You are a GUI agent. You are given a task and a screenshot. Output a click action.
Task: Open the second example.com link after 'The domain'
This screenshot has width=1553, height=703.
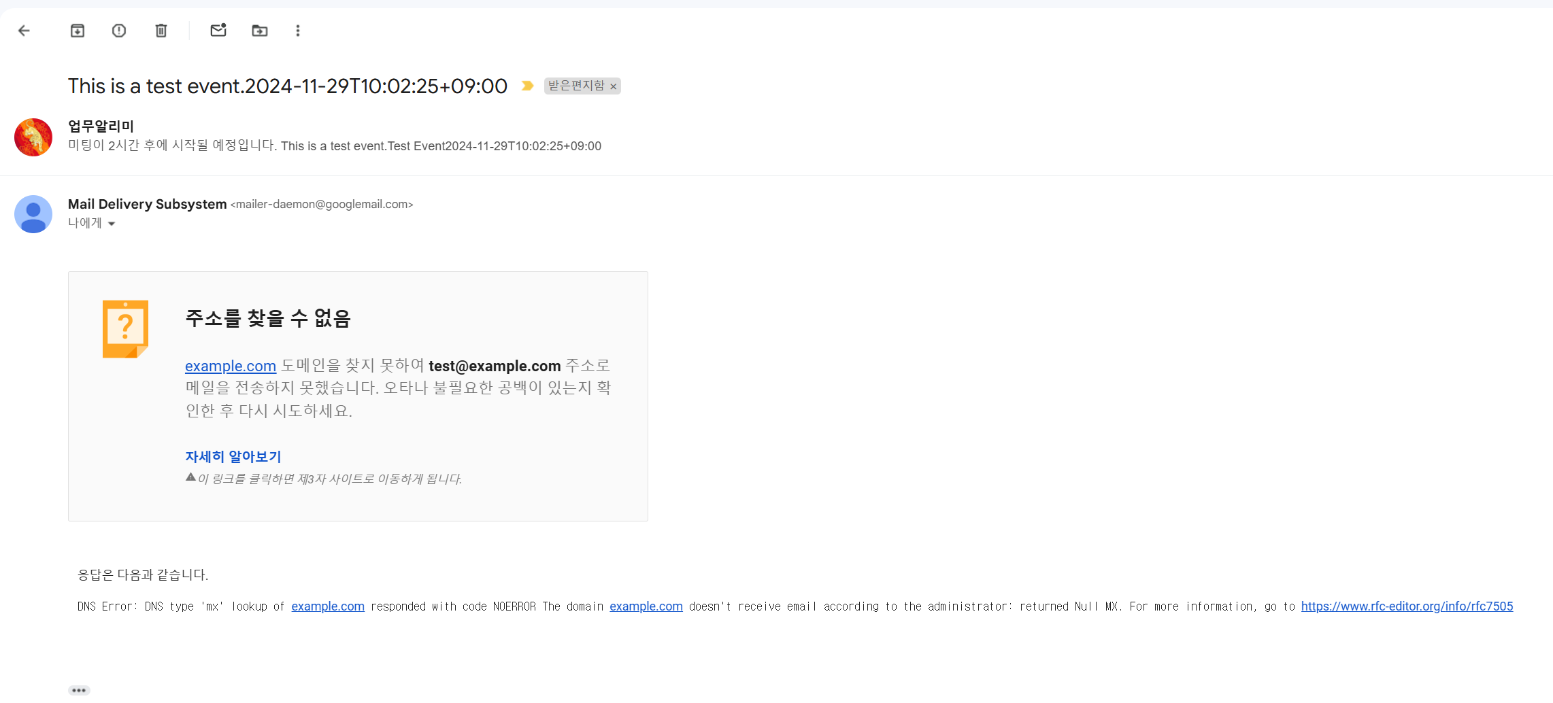(646, 606)
